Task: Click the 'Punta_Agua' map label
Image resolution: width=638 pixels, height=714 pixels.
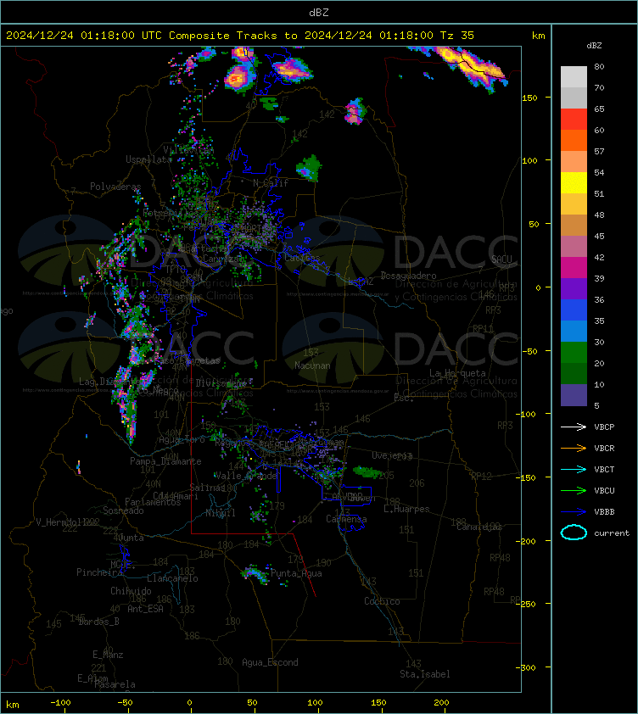Action: [296, 573]
